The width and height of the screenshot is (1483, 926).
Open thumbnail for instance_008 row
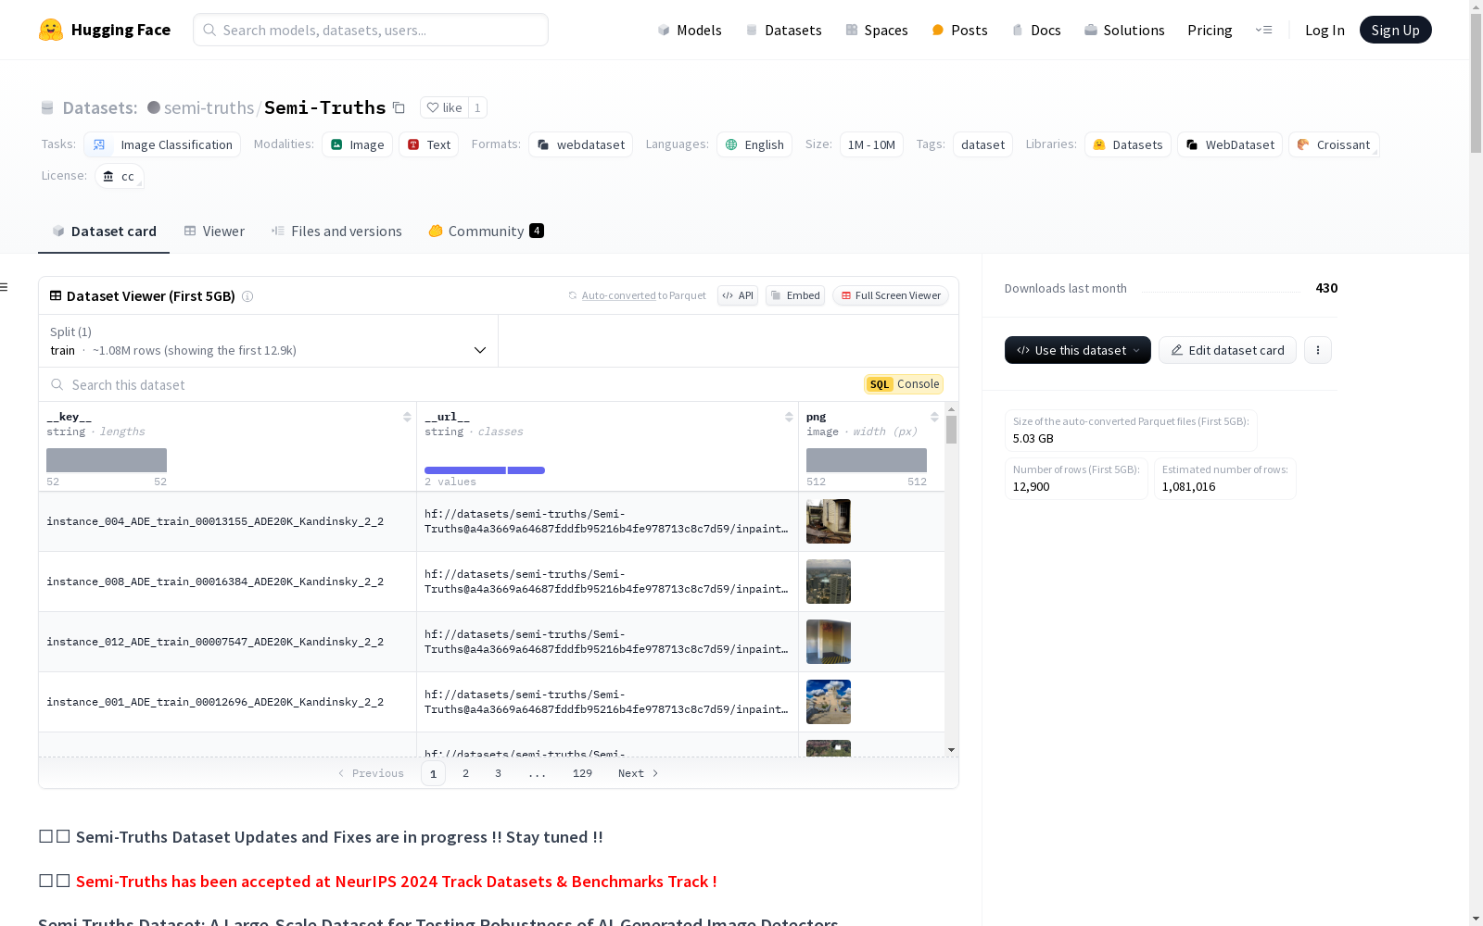829,582
